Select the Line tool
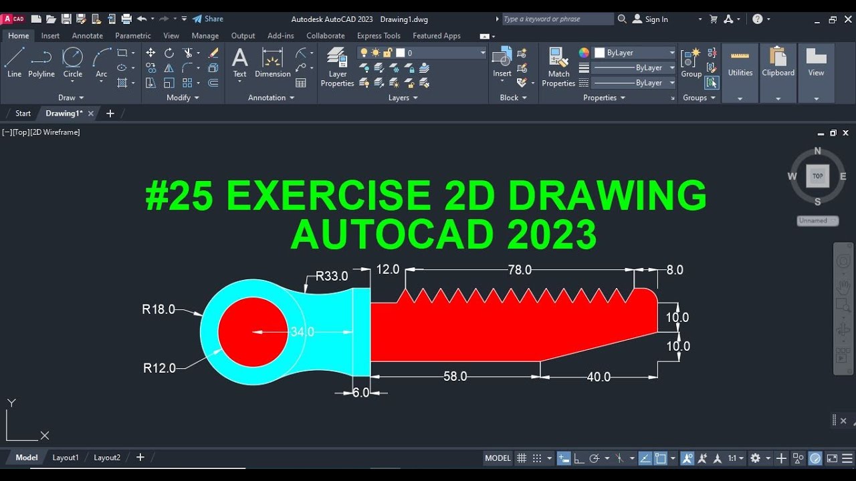 14,63
